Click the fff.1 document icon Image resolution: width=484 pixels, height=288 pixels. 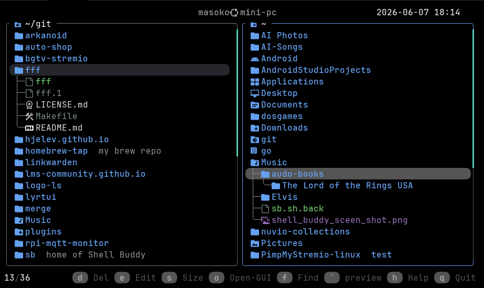coord(29,93)
